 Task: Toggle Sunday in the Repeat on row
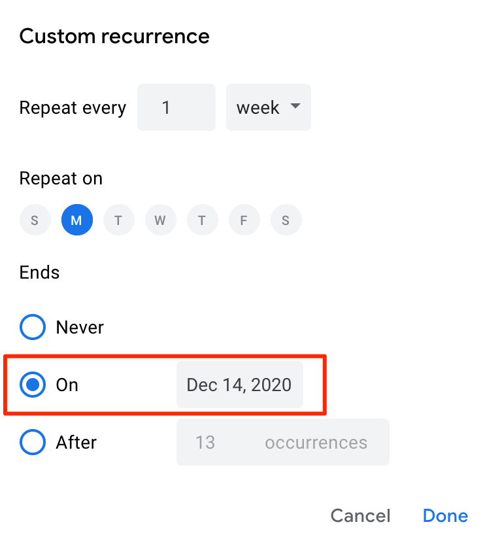pos(35,220)
